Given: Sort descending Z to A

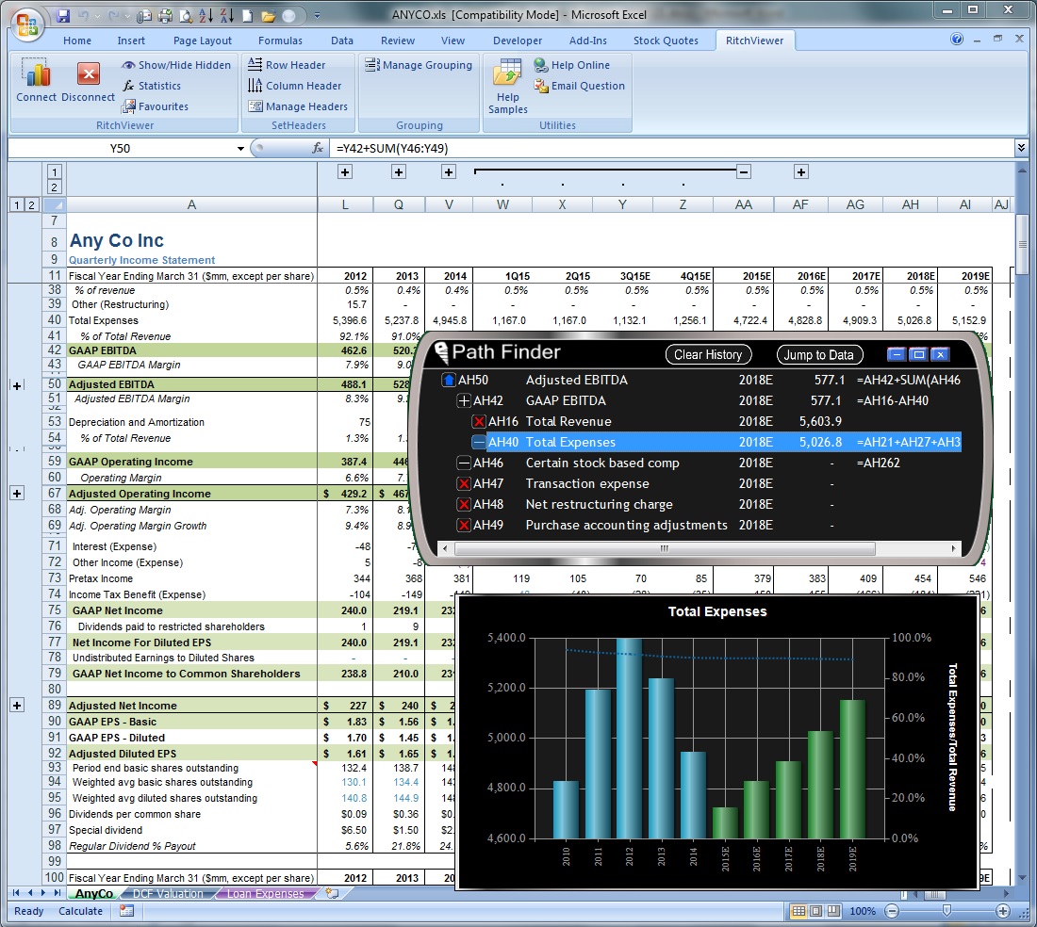Looking at the screenshot, I should 226,16.
